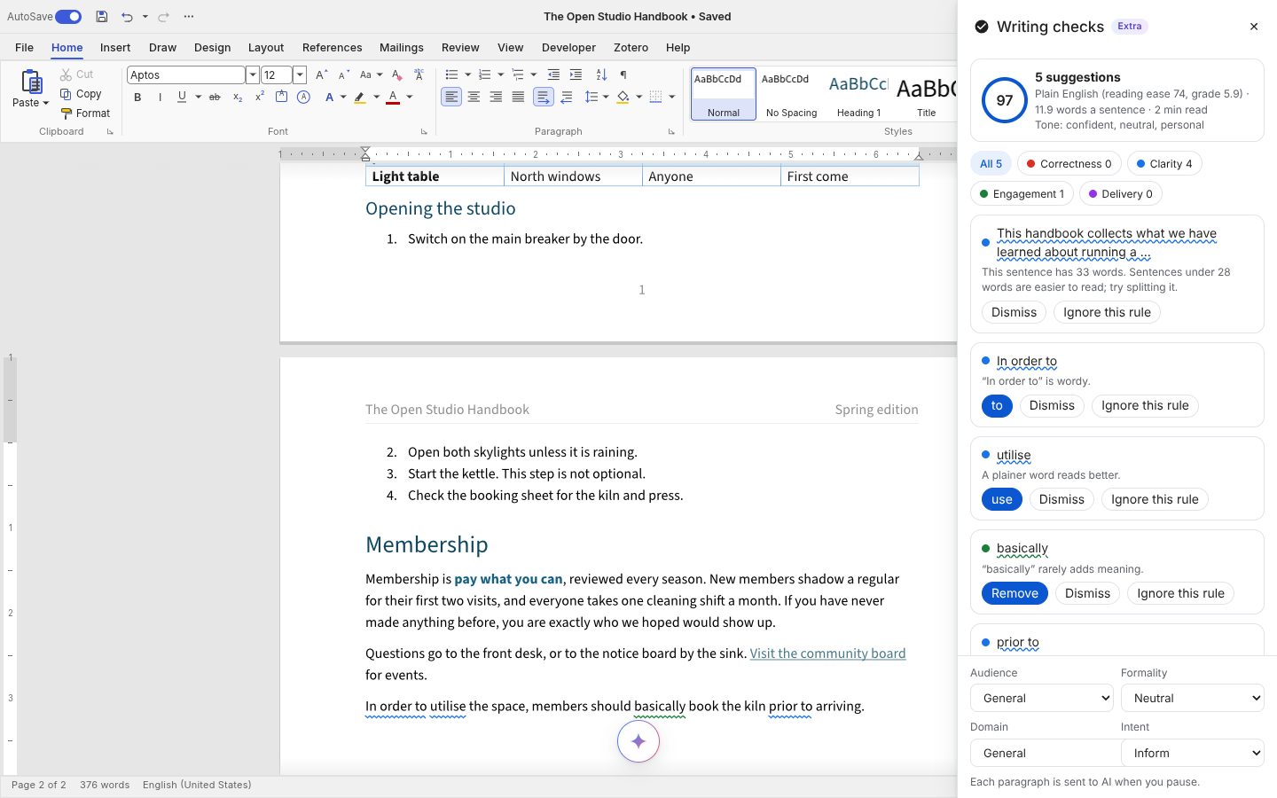This screenshot has height=798, width=1277.
Task: Open the File menu
Action: pos(25,48)
